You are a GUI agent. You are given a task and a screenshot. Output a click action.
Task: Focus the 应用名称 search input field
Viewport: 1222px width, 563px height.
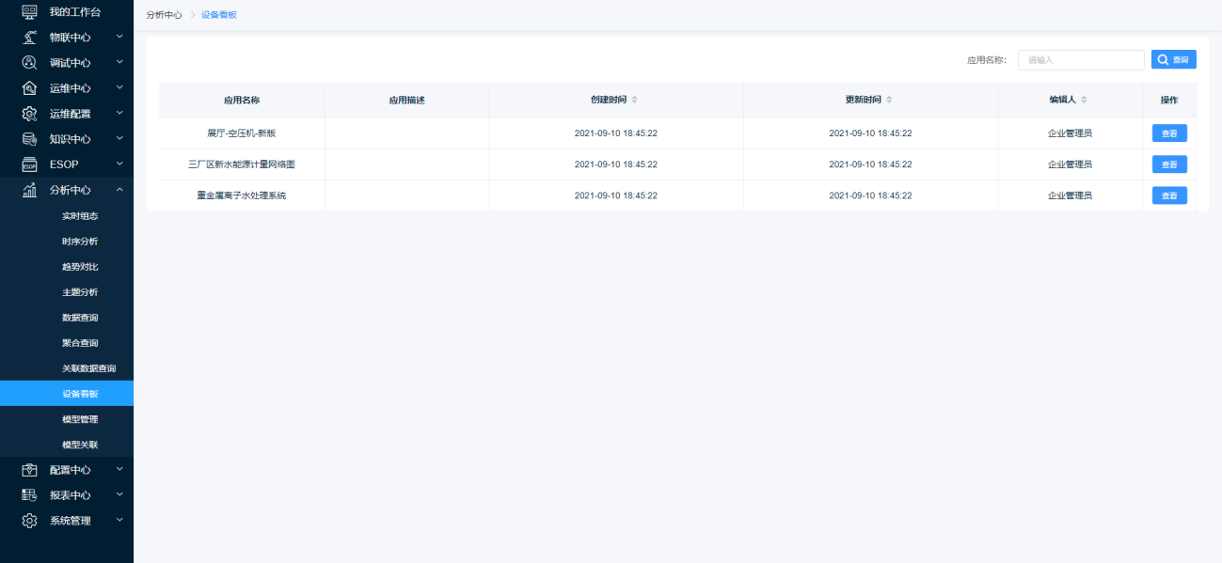click(x=1081, y=60)
